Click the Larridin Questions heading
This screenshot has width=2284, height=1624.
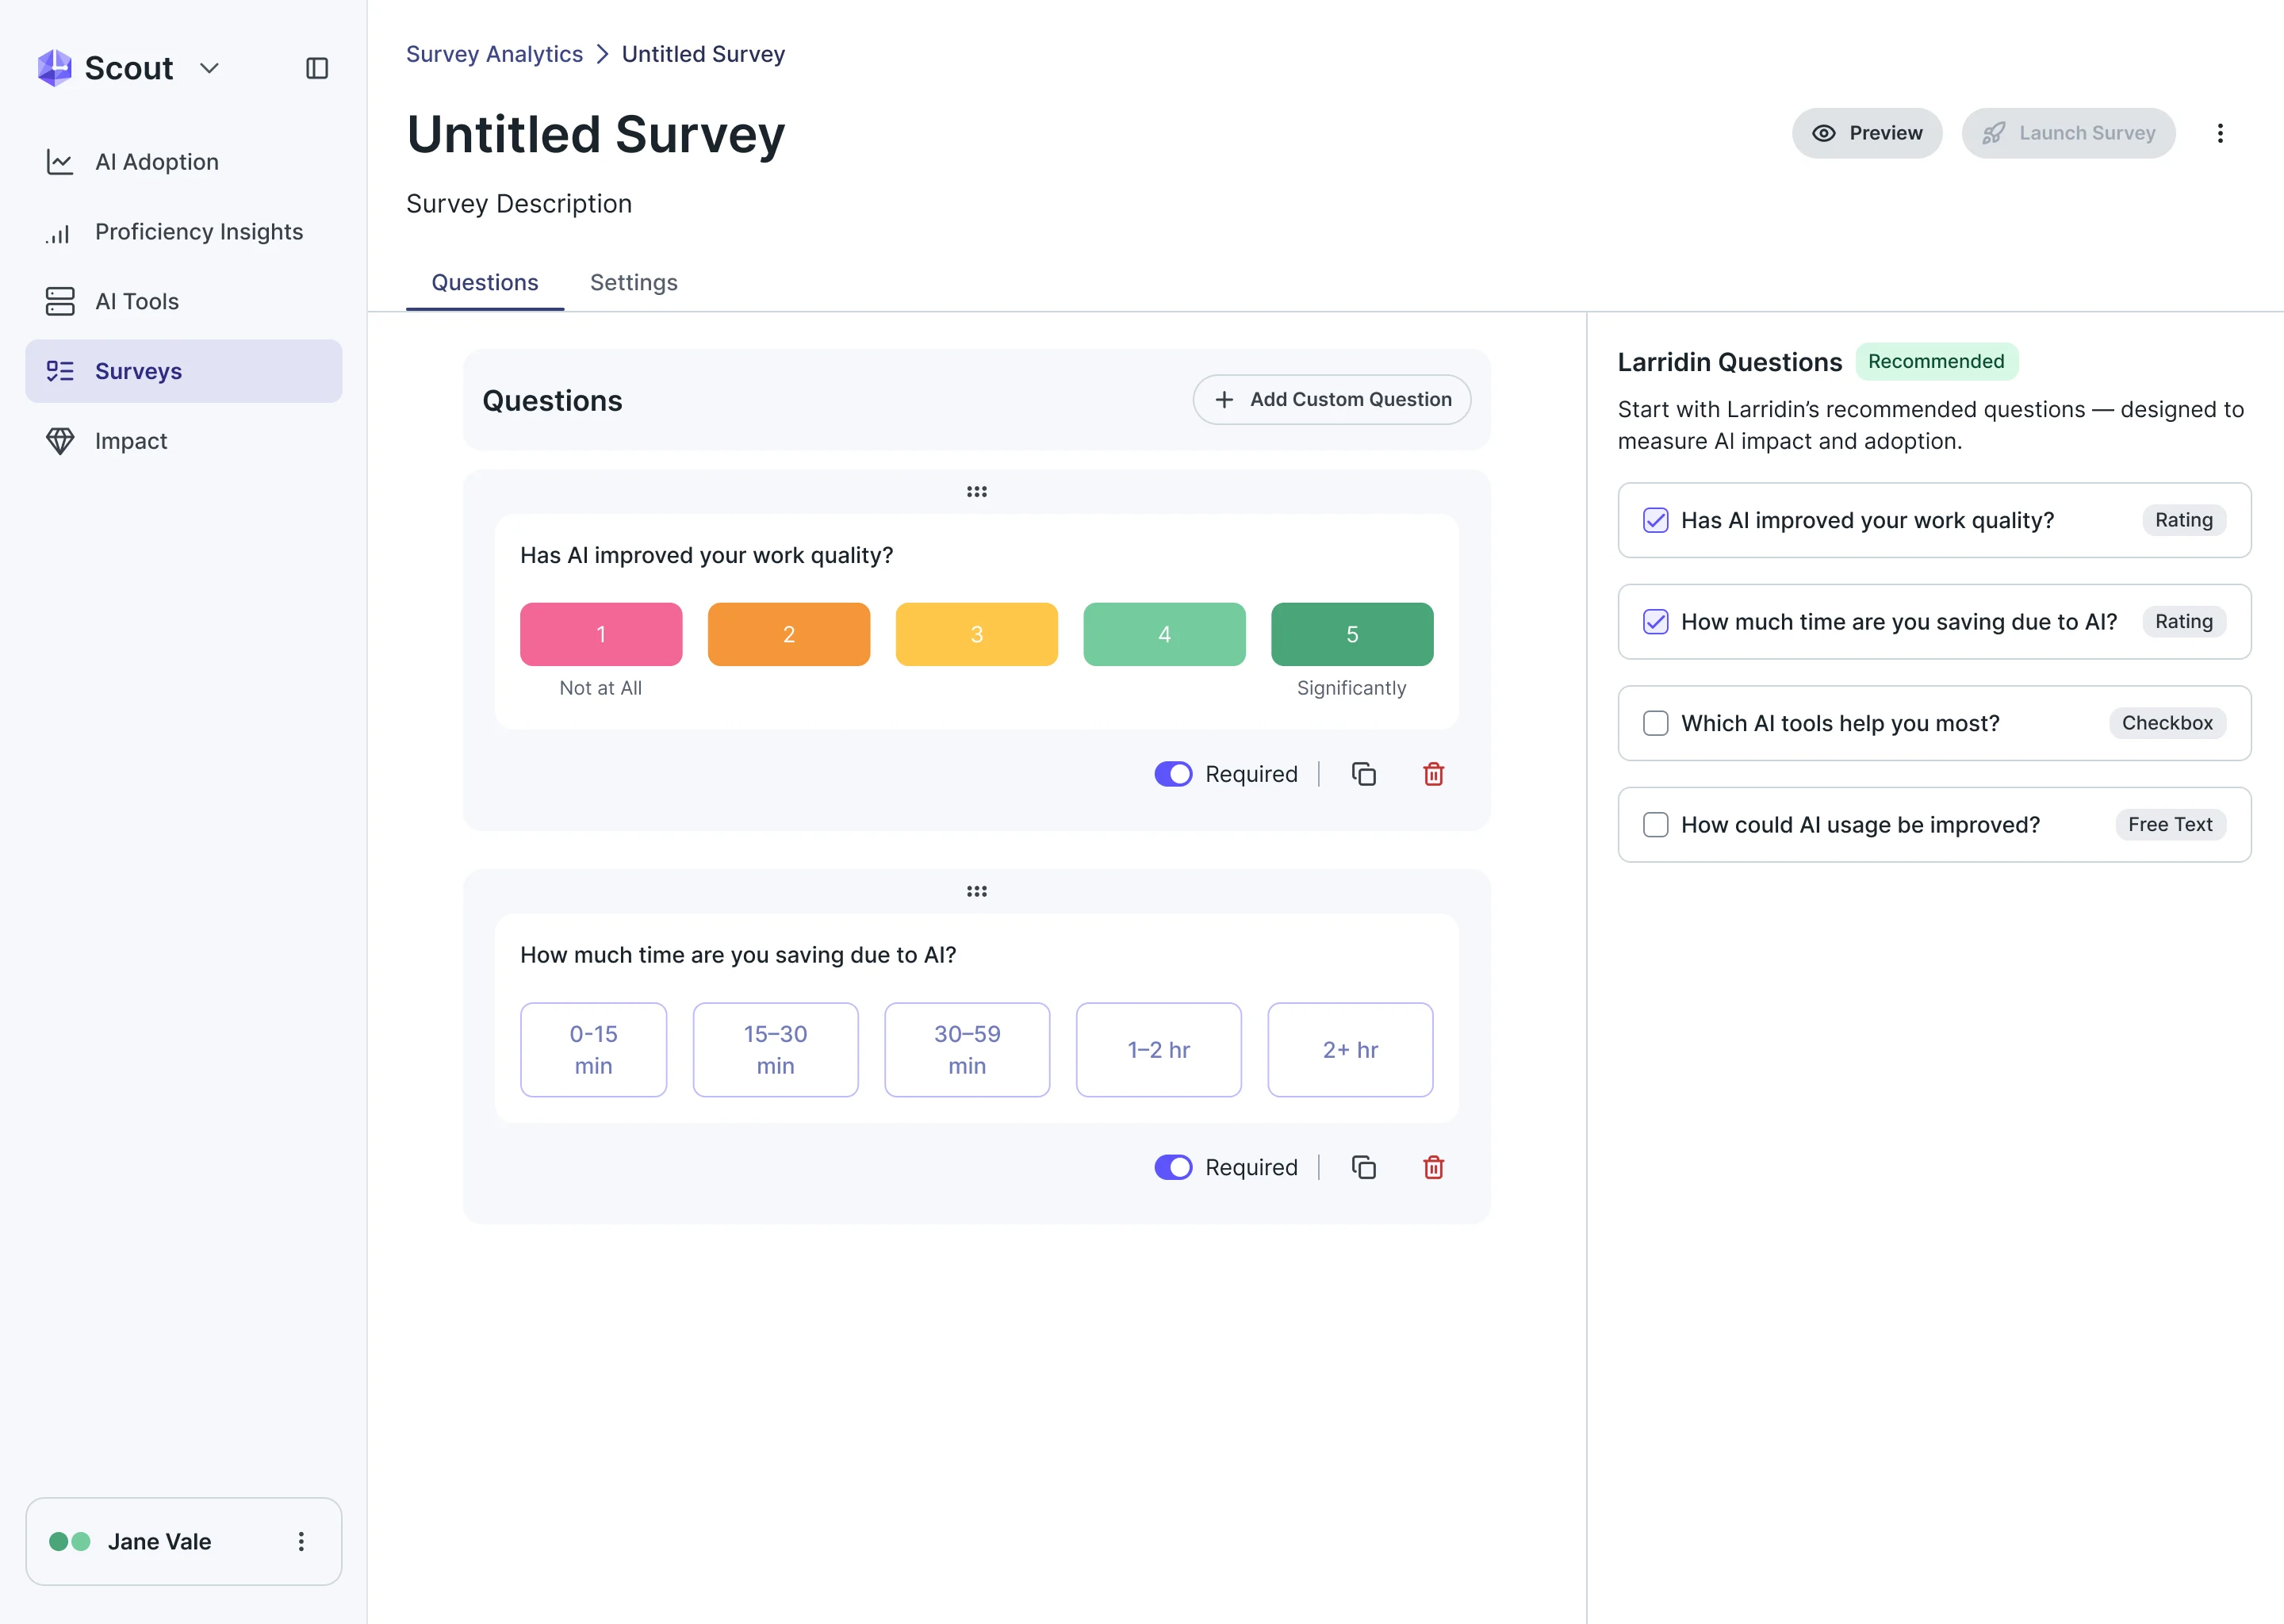tap(1729, 362)
